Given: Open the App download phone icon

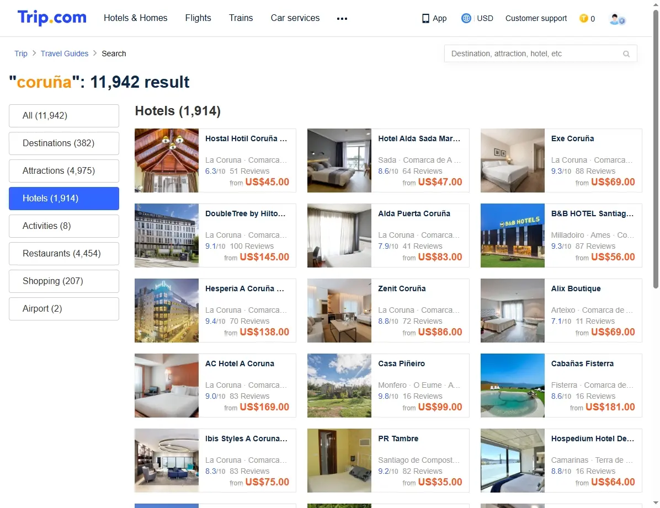Looking at the screenshot, I should pos(425,19).
